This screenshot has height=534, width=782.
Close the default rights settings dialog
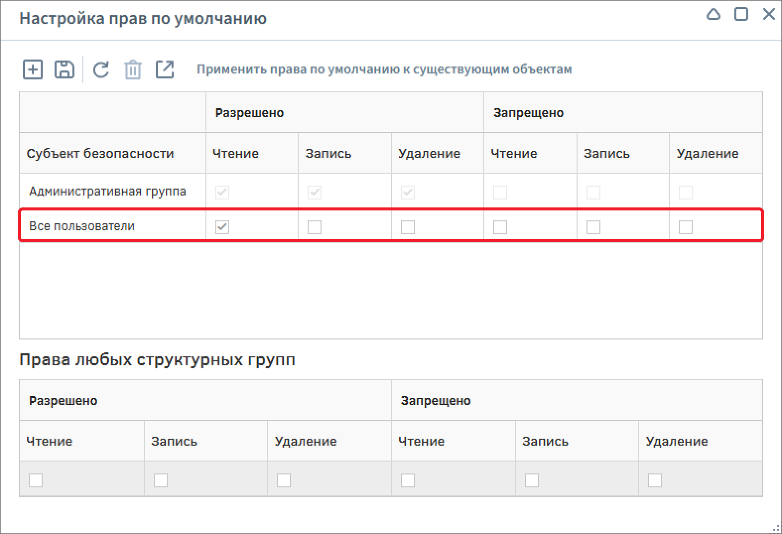click(x=769, y=14)
